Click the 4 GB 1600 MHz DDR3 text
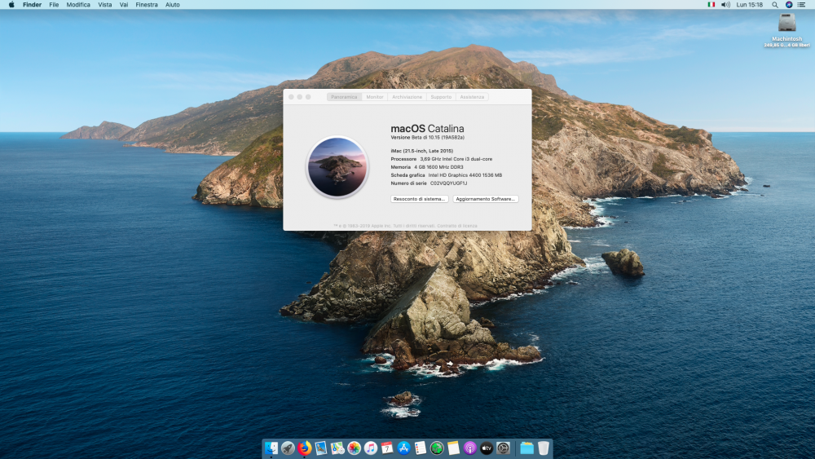Viewport: 815px width, 459px height. 438,167
